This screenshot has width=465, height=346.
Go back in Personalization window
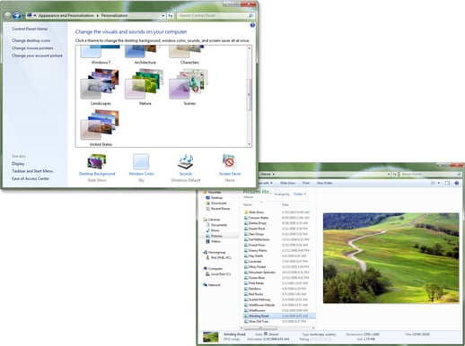pos(8,15)
